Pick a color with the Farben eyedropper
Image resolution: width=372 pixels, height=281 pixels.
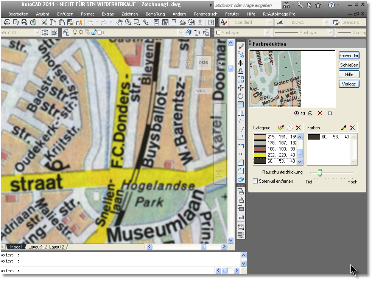tap(344, 128)
